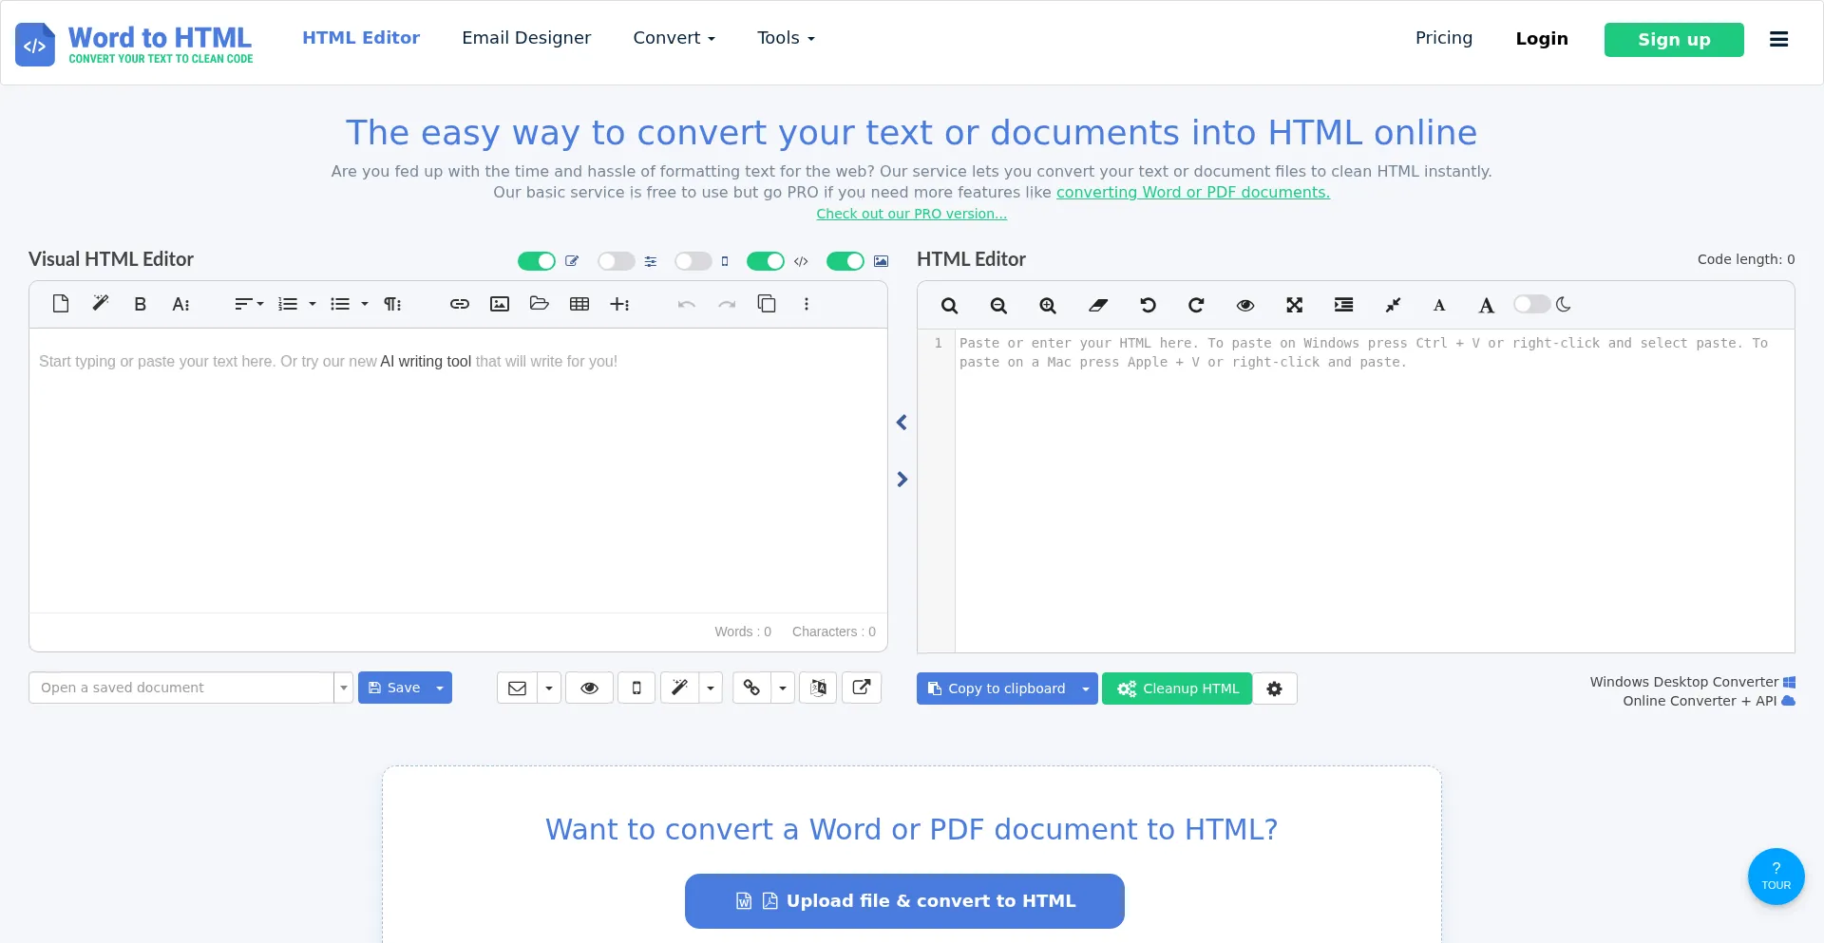Open the Check out our PRO version link
1824x943 pixels.
pos(912,214)
